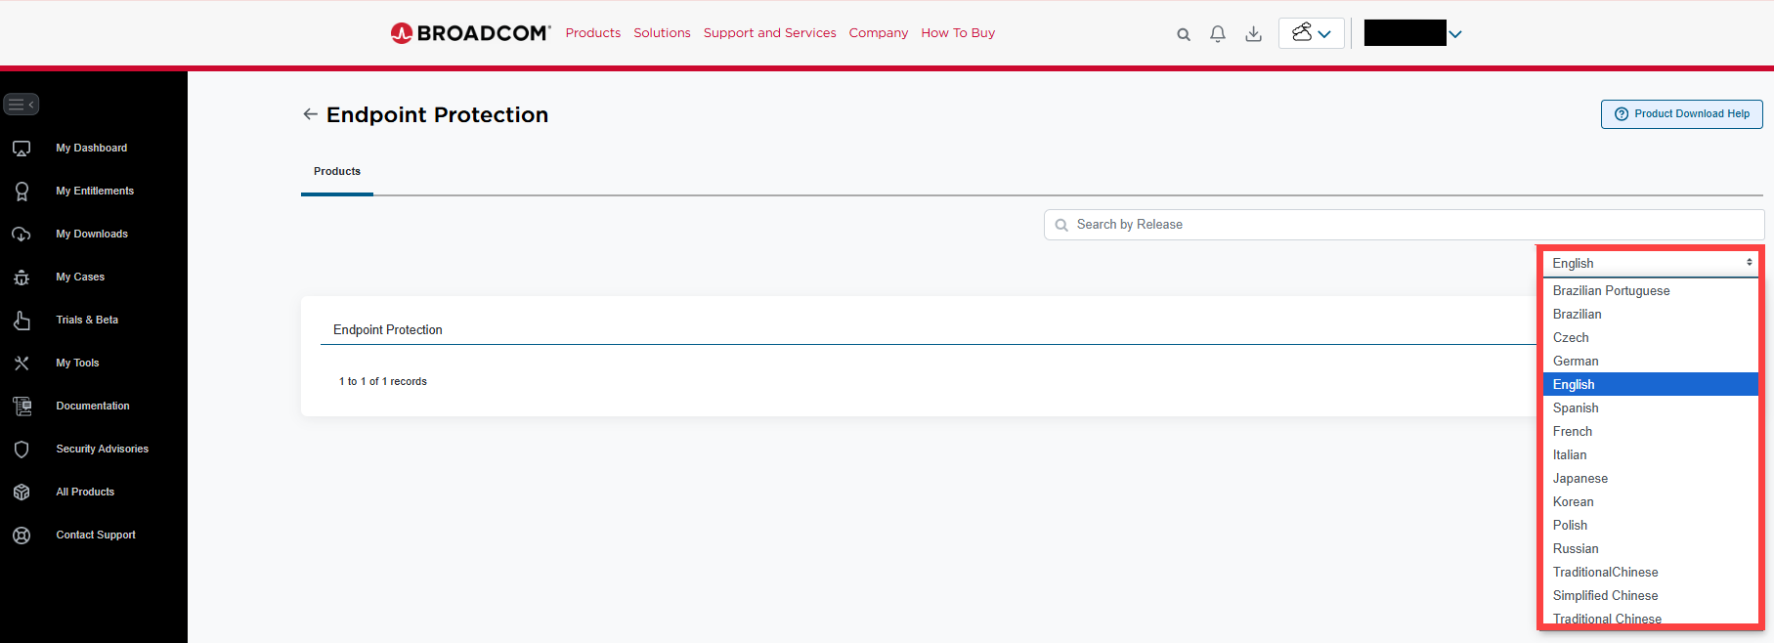The width and height of the screenshot is (1774, 643).
Task: Expand the user account chevron
Action: (1455, 34)
